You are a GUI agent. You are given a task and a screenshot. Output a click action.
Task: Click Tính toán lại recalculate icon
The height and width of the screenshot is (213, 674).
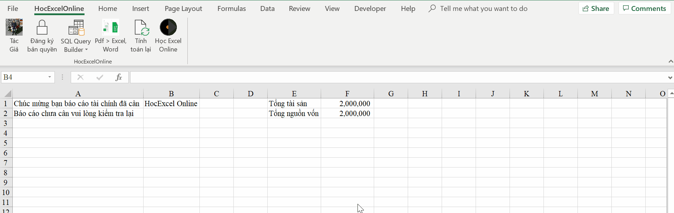141,28
